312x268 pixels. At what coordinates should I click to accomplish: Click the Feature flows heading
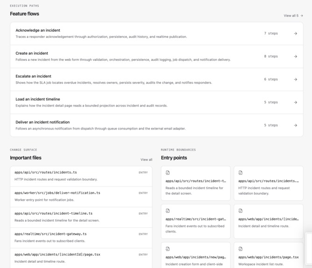pyautogui.click(x=24, y=14)
